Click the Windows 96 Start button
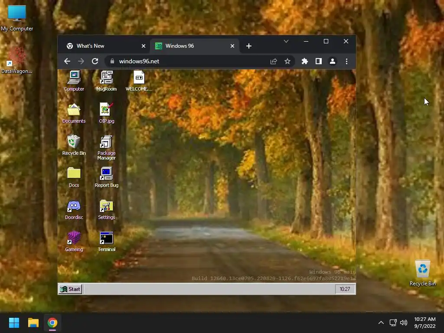 (70, 289)
